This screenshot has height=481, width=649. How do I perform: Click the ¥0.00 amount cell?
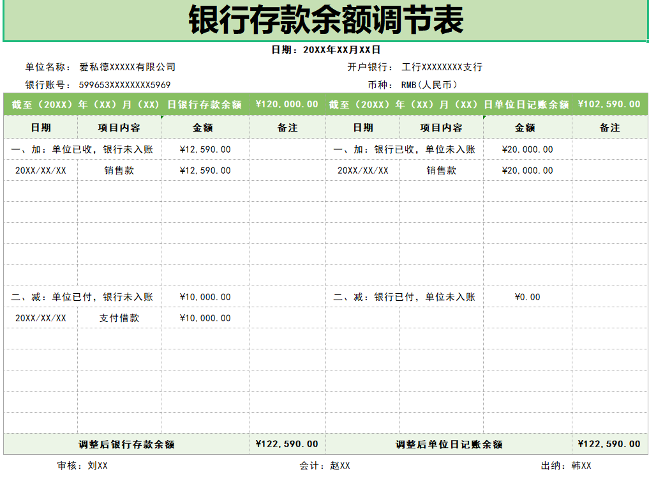click(527, 297)
